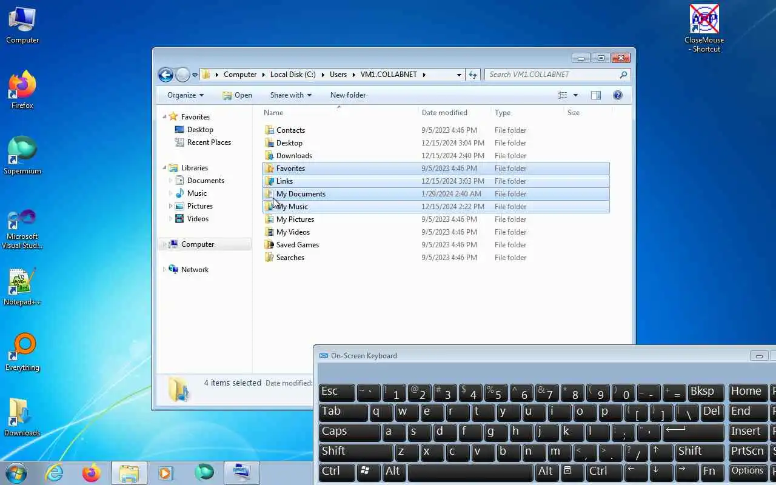Click the search magnifier icon
The height and width of the screenshot is (485, 776).
coord(623,75)
